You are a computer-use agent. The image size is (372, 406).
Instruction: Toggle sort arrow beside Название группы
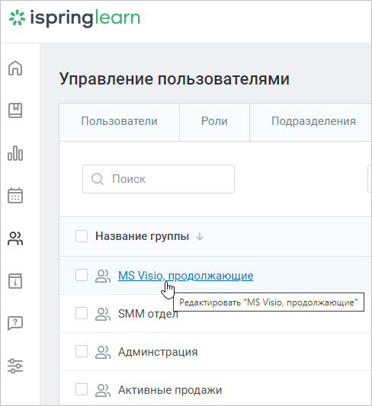click(200, 236)
